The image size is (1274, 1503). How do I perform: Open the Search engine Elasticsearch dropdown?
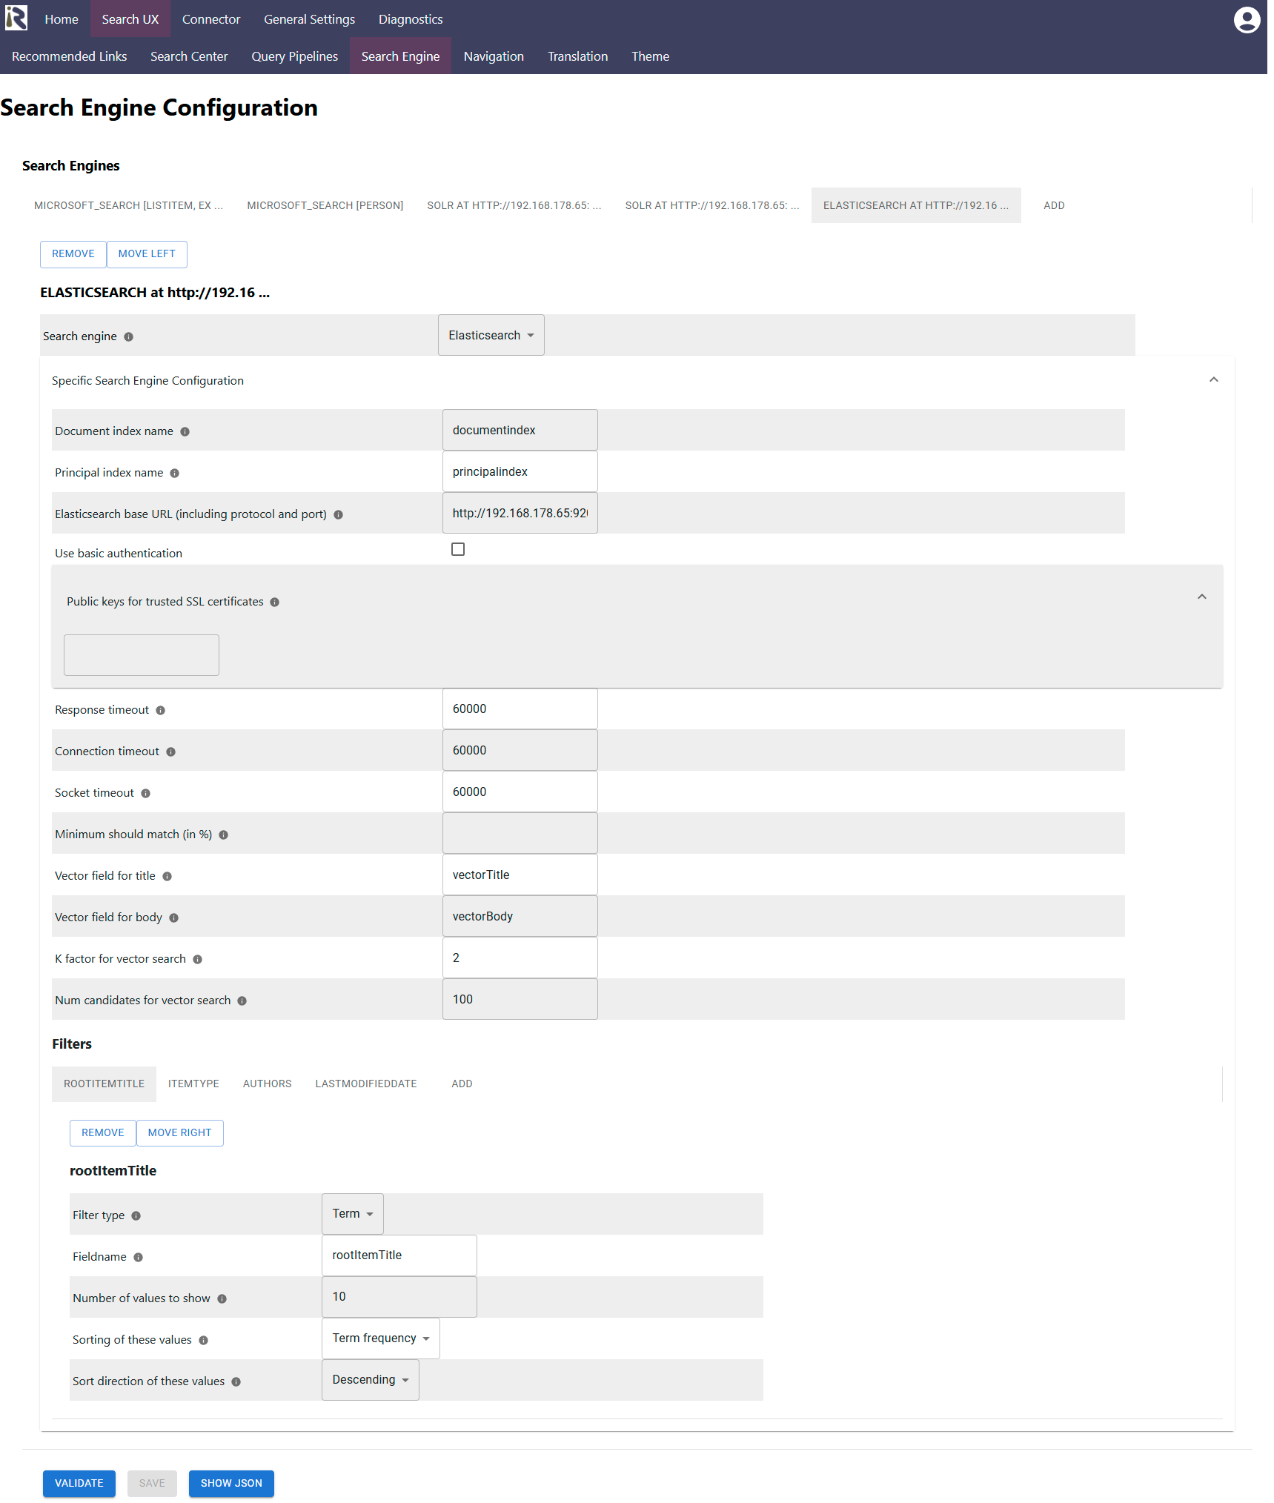click(x=491, y=335)
